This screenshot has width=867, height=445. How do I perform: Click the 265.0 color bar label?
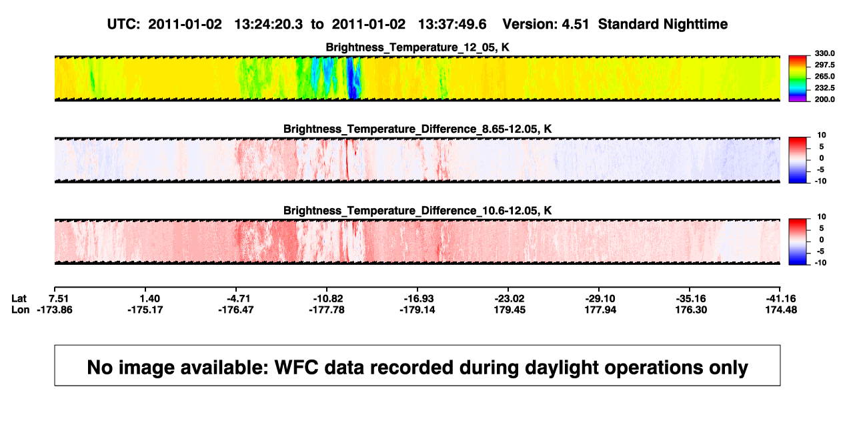click(826, 77)
